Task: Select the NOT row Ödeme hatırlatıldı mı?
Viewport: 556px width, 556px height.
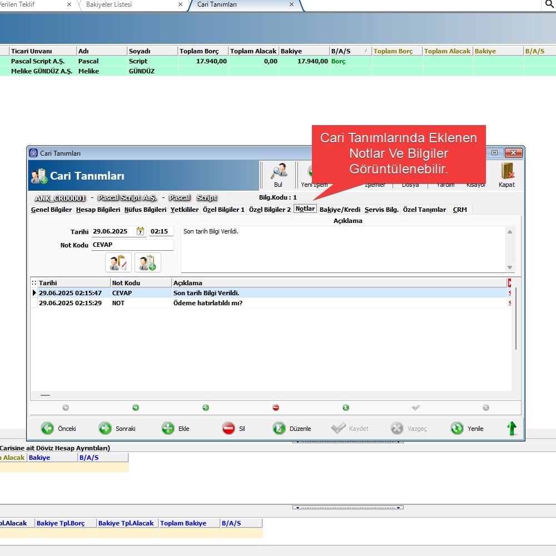Action: (x=209, y=303)
